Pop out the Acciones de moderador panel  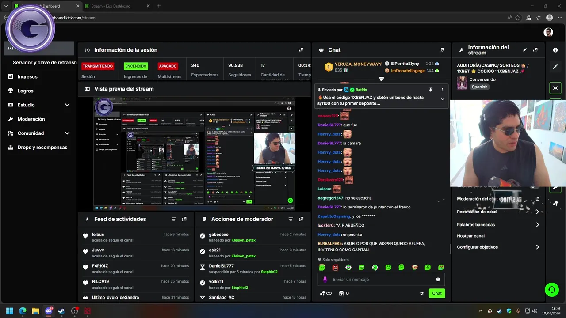(301, 219)
